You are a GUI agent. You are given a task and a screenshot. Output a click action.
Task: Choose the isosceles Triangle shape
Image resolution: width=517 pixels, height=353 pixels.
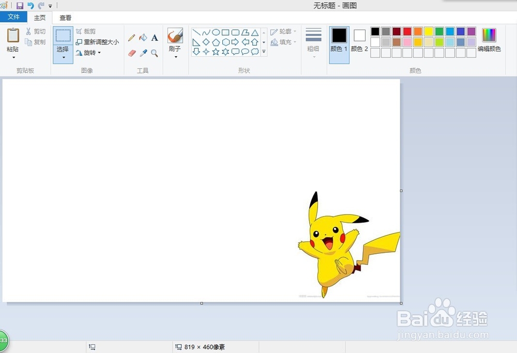click(x=254, y=32)
